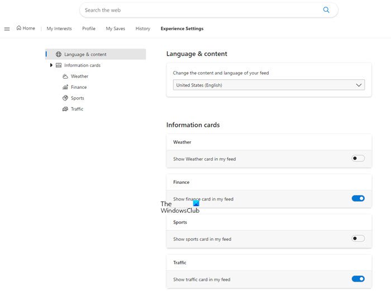This screenshot has width=391, height=295.
Task: Click the Home house icon
Action: pos(18,28)
